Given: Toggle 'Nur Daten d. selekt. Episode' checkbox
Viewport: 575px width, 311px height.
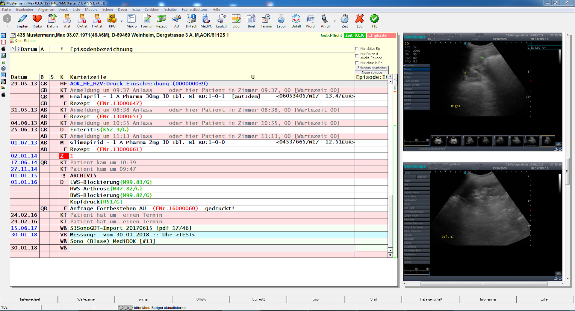Looking at the screenshot, I should (x=357, y=56).
